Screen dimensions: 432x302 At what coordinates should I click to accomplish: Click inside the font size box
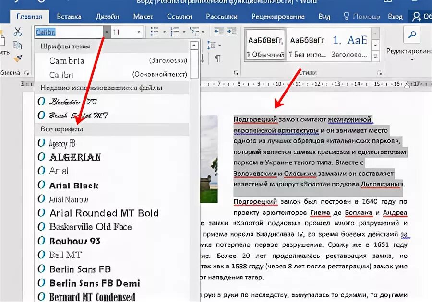(x=123, y=32)
